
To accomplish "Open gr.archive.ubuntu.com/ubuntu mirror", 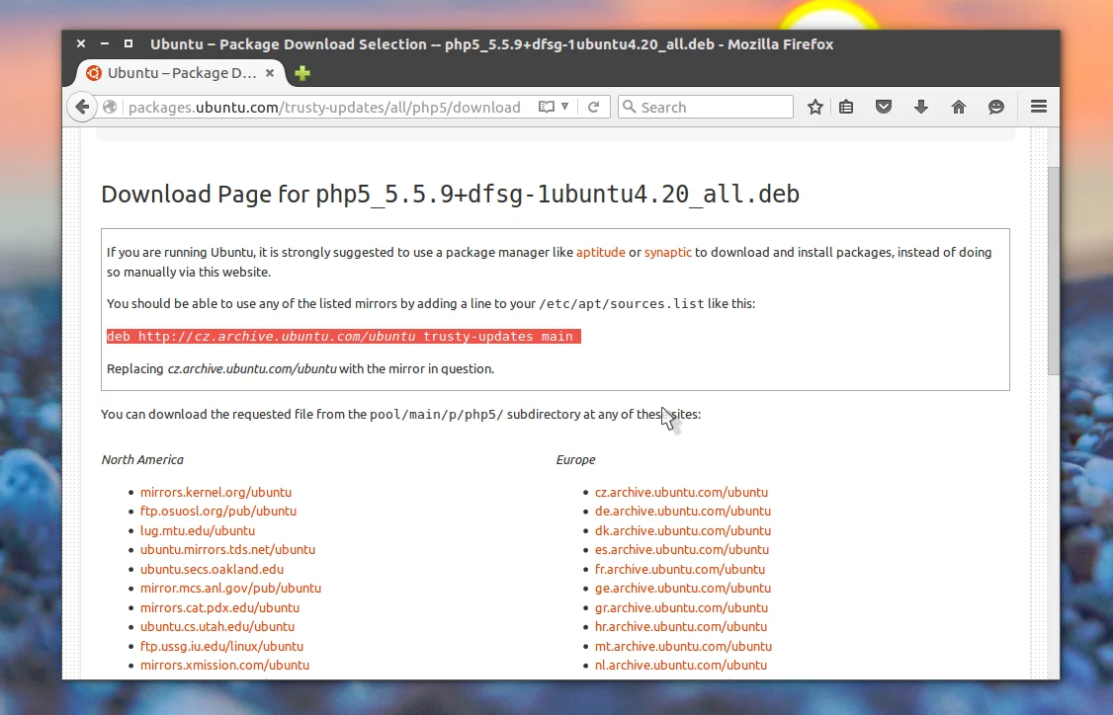I will (681, 607).
